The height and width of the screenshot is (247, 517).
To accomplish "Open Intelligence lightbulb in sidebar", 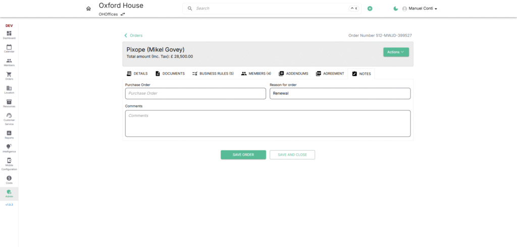I will pos(9,148).
